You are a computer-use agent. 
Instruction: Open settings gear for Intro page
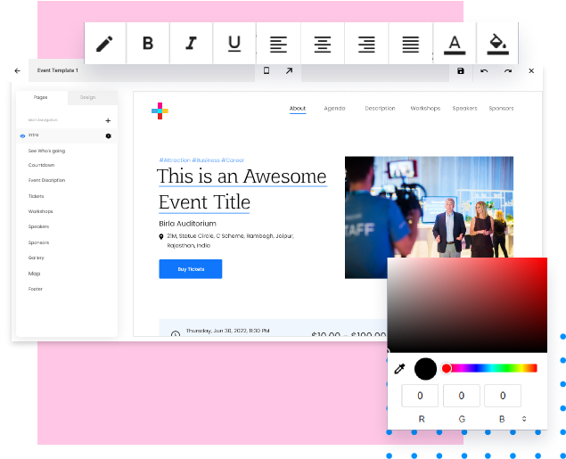click(108, 135)
